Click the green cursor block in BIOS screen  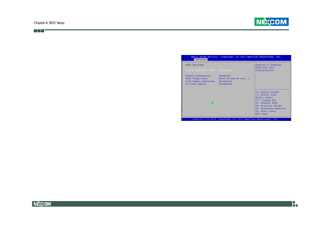click(212, 103)
